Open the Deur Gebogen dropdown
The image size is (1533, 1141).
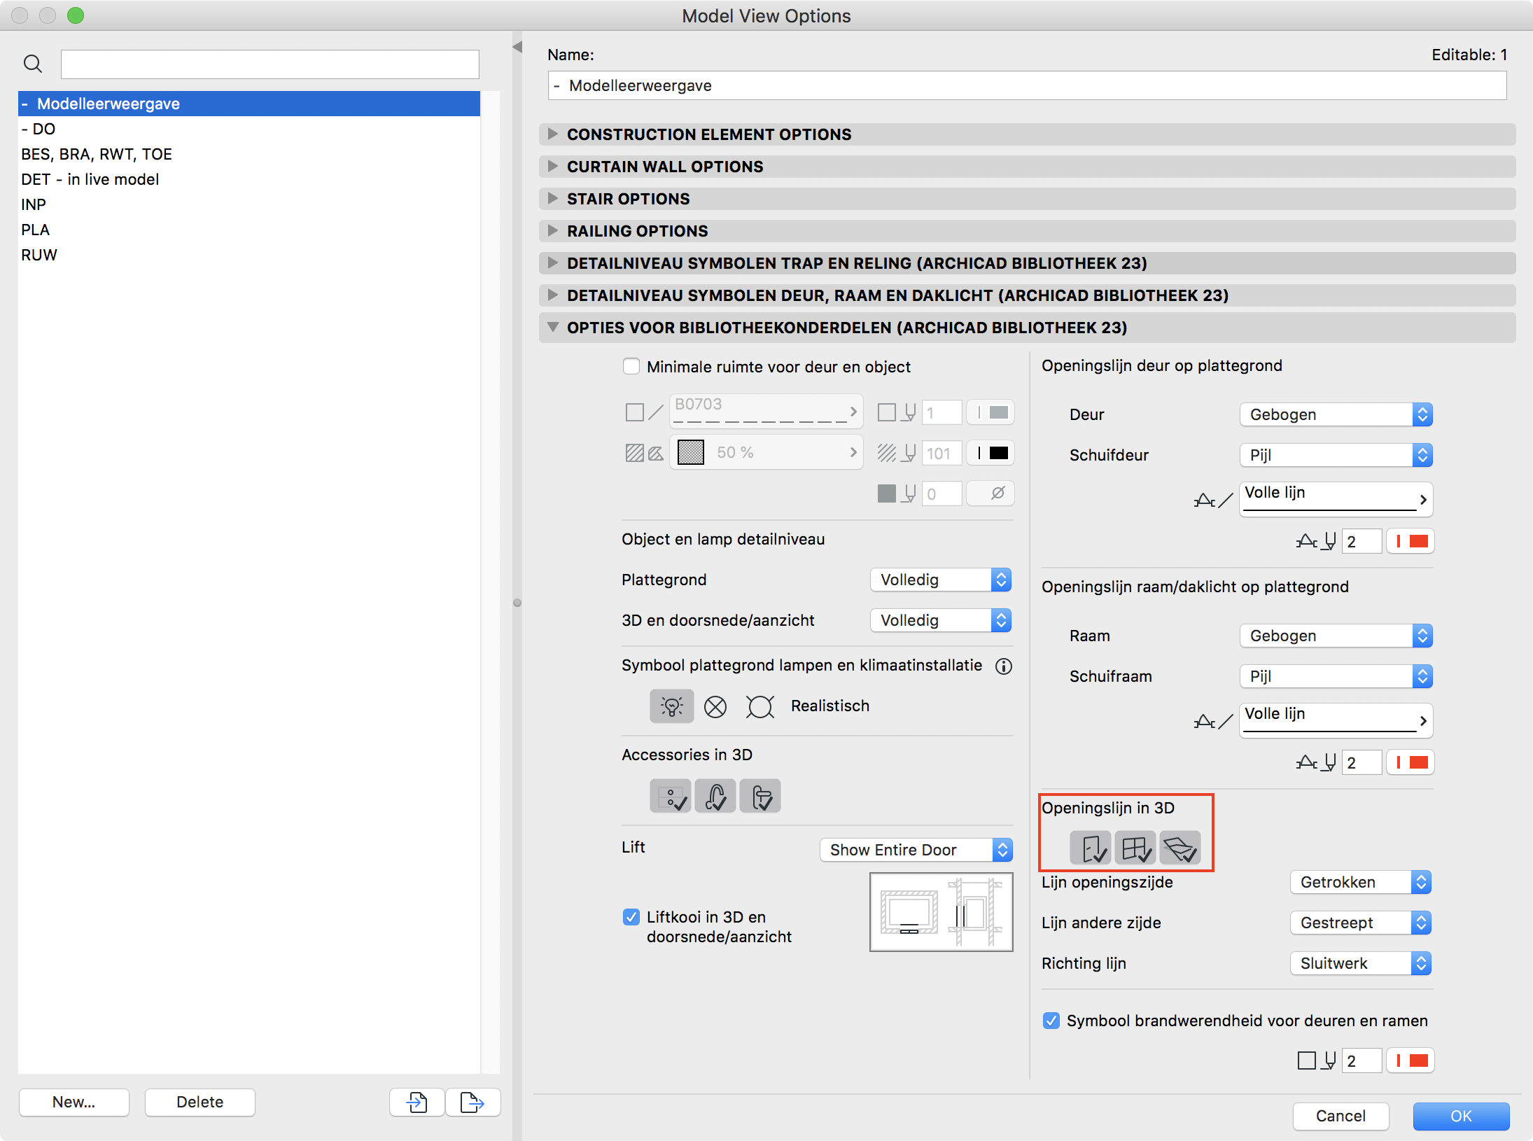(x=1336, y=414)
